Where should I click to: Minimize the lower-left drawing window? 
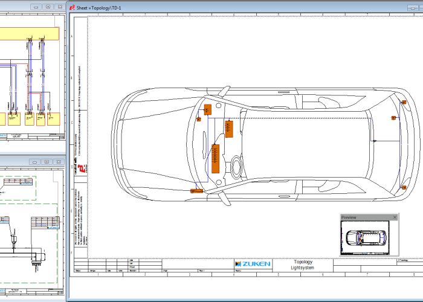(34, 161)
